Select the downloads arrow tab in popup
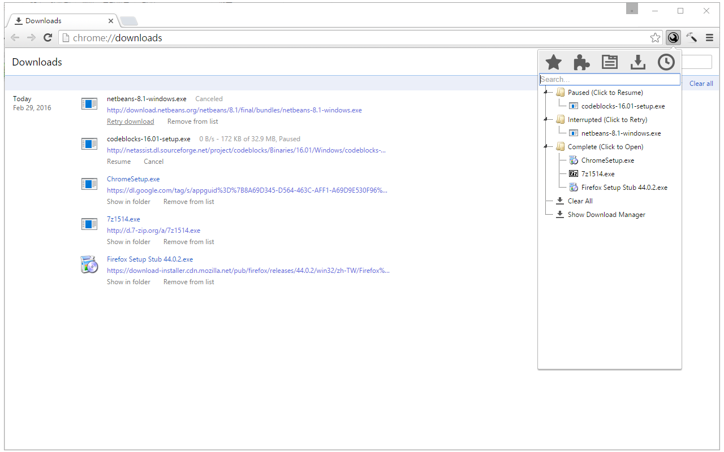Image resolution: width=724 pixels, height=452 pixels. 638,62
